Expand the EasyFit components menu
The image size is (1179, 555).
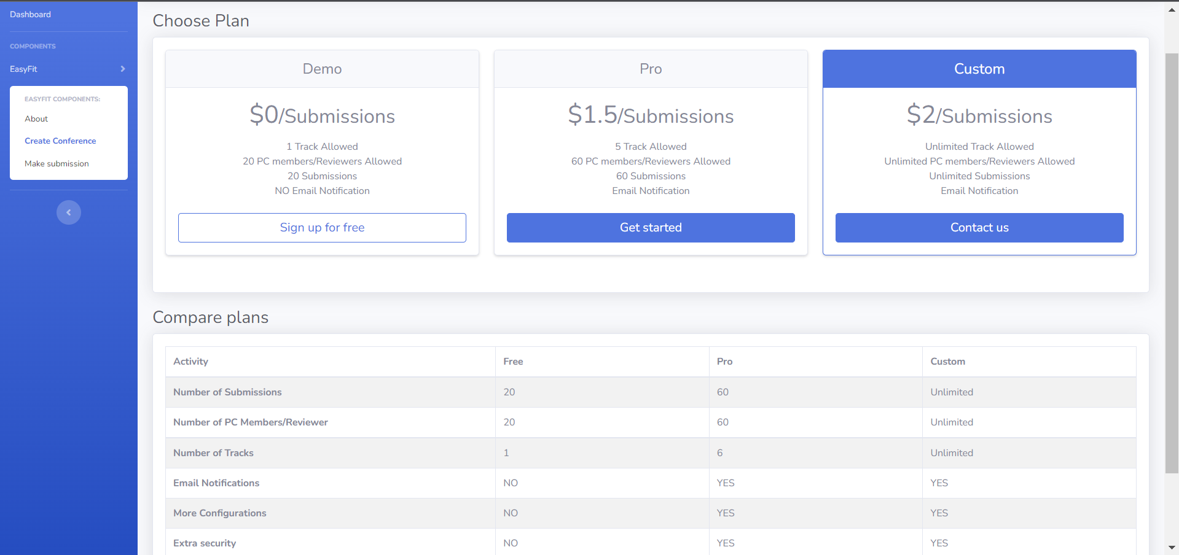tap(68, 69)
